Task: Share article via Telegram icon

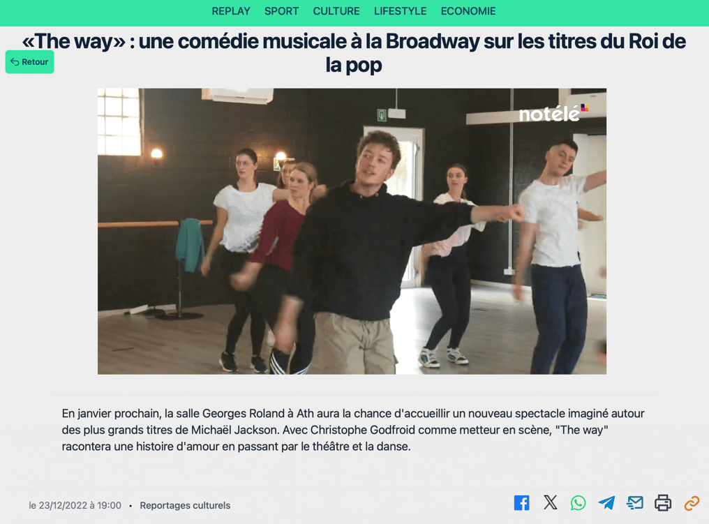Action: tap(606, 503)
